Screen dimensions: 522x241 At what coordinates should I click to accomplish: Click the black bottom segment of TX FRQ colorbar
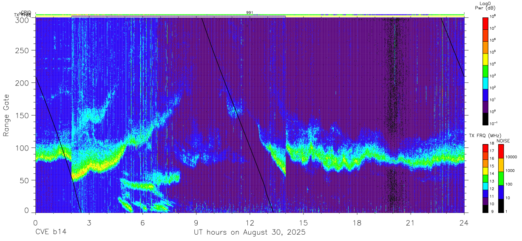(486, 208)
